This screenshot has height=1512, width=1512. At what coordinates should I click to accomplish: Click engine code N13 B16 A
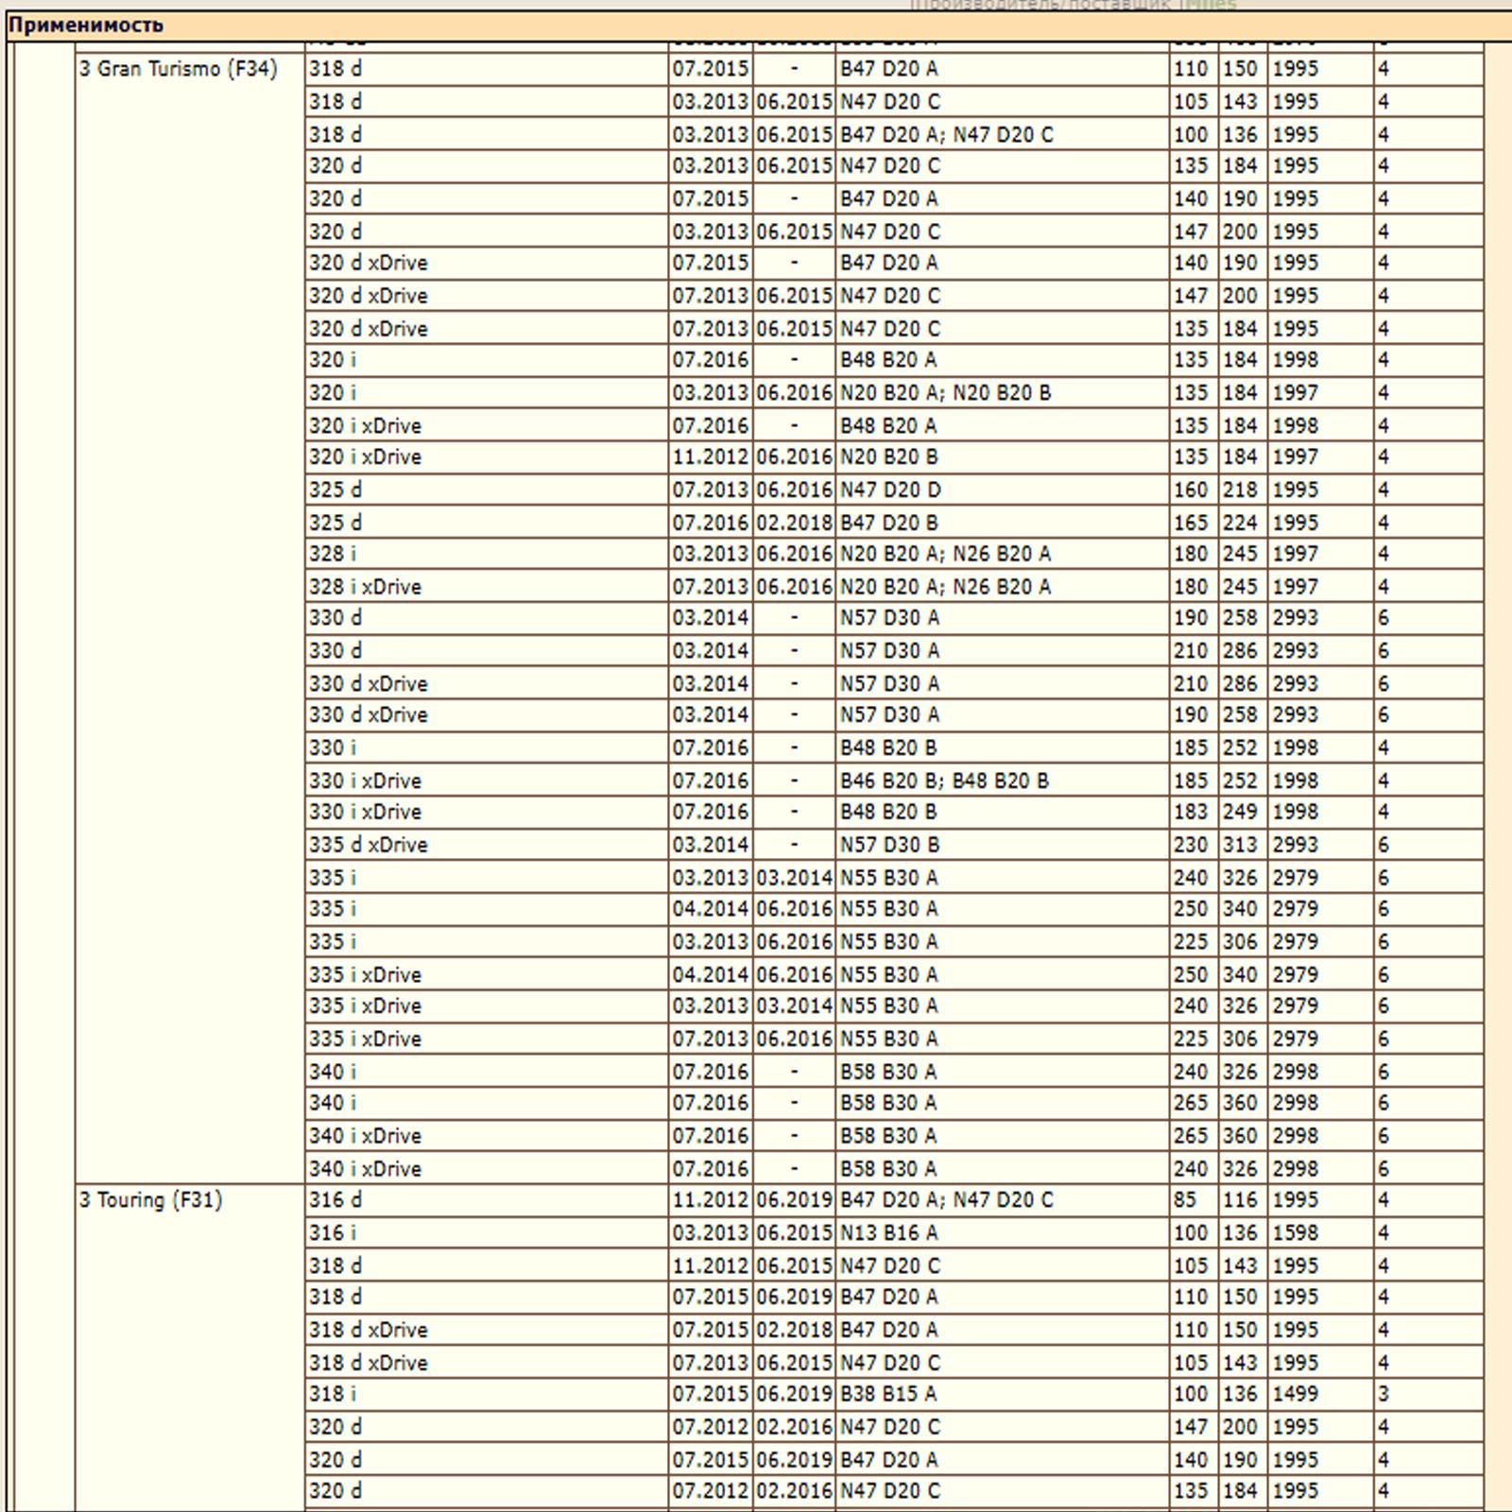pos(888,1233)
